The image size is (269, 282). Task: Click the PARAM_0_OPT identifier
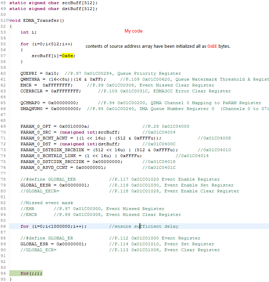36,126
